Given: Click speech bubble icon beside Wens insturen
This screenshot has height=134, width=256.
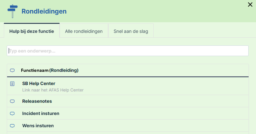Looking at the screenshot, I should coord(12,126).
